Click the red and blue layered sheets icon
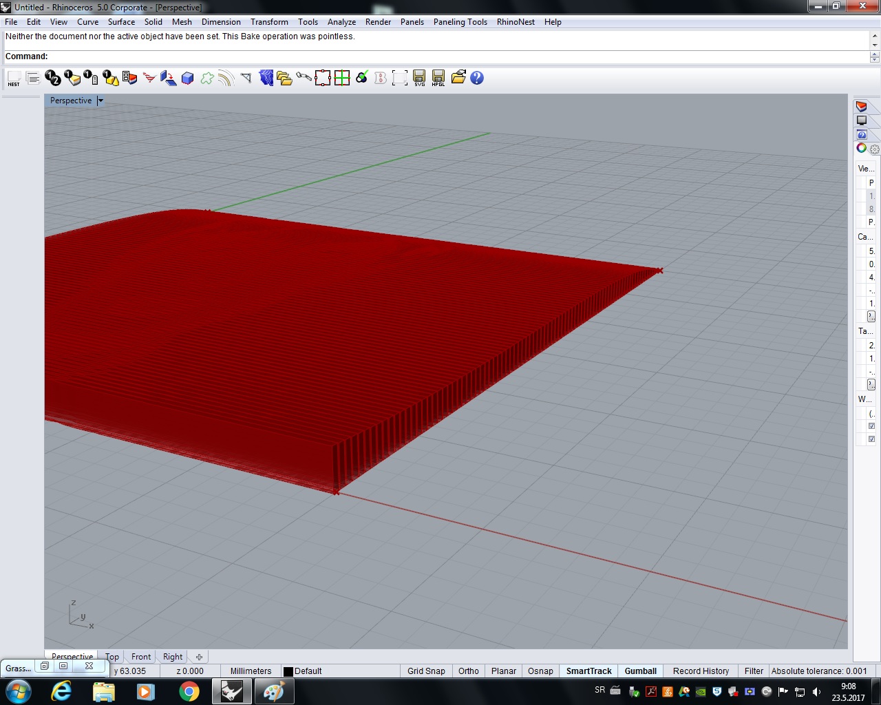This screenshot has height=705, width=881. [130, 78]
